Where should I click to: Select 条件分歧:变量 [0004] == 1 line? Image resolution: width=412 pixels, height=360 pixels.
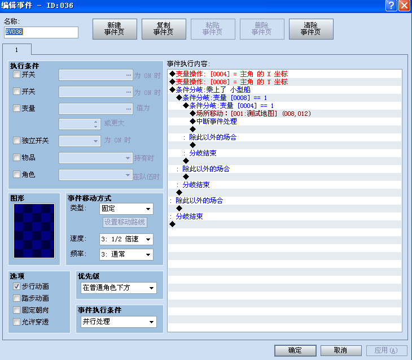(284, 106)
